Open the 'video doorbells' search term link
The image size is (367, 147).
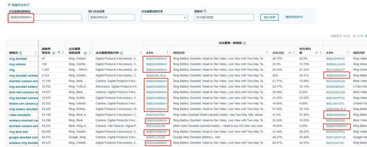[x=20, y=115]
